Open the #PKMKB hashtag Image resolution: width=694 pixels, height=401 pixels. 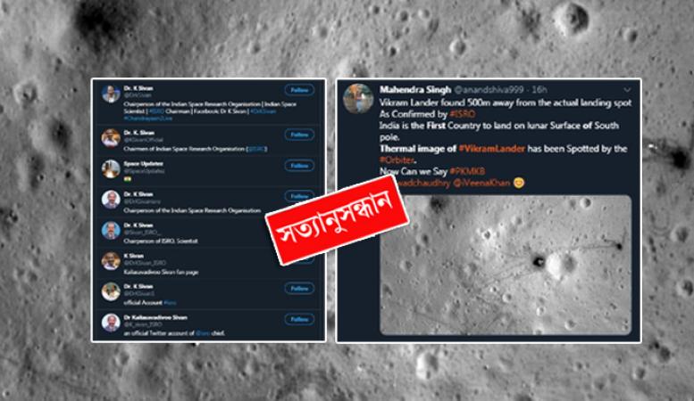tap(467, 171)
